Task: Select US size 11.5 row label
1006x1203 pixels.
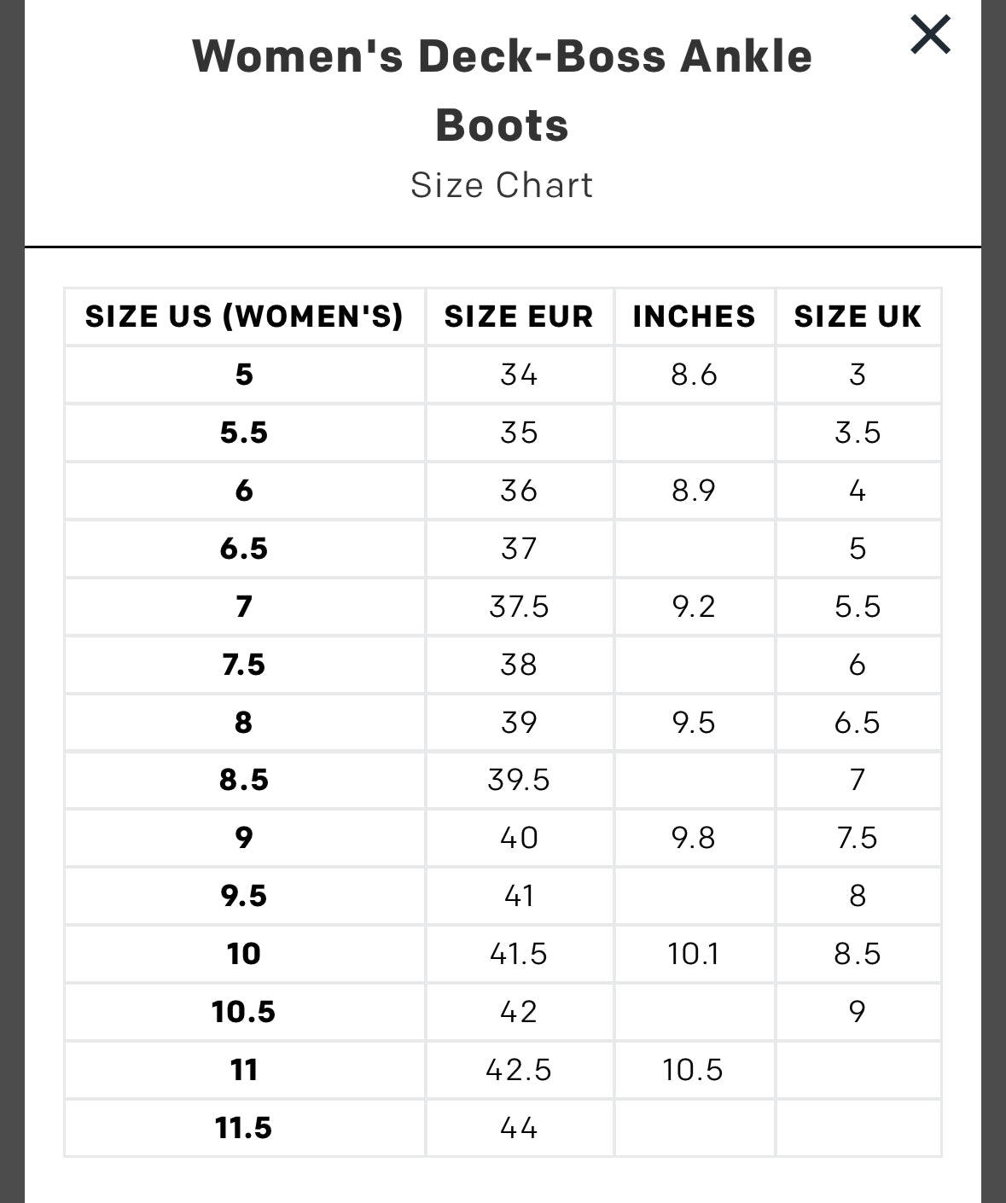Action: pyautogui.click(x=244, y=1128)
